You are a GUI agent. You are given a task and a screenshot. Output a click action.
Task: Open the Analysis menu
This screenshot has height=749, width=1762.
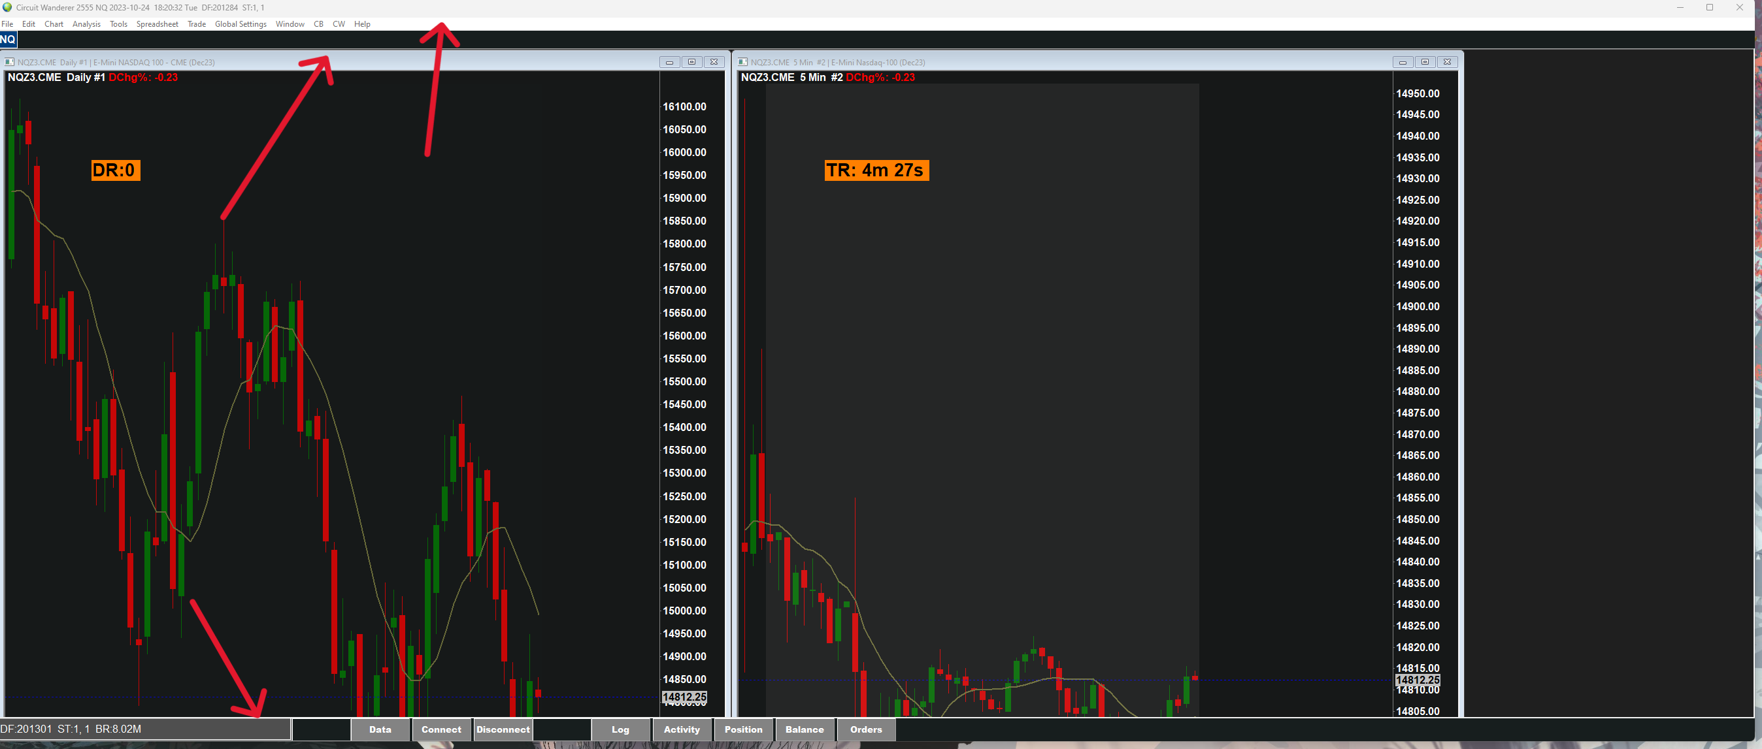86,24
